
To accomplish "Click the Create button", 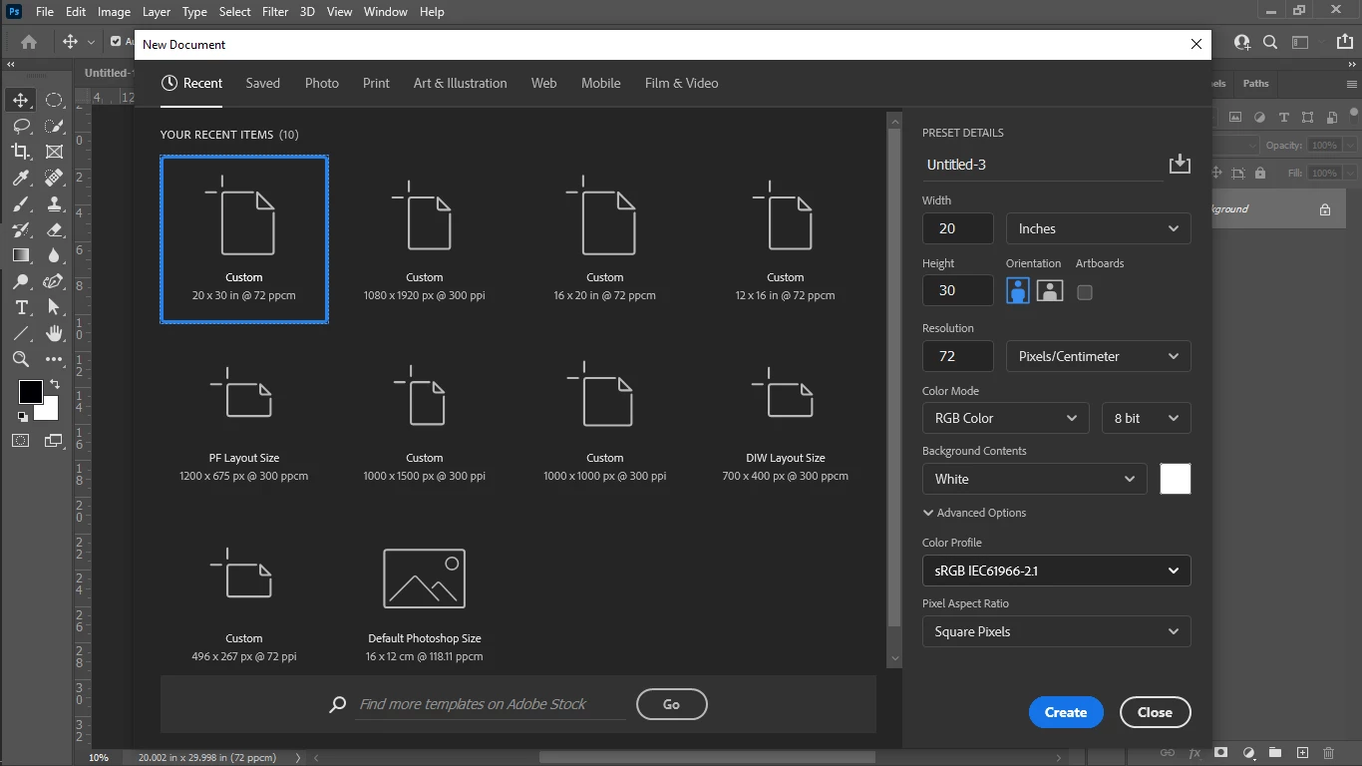I will click(x=1066, y=712).
